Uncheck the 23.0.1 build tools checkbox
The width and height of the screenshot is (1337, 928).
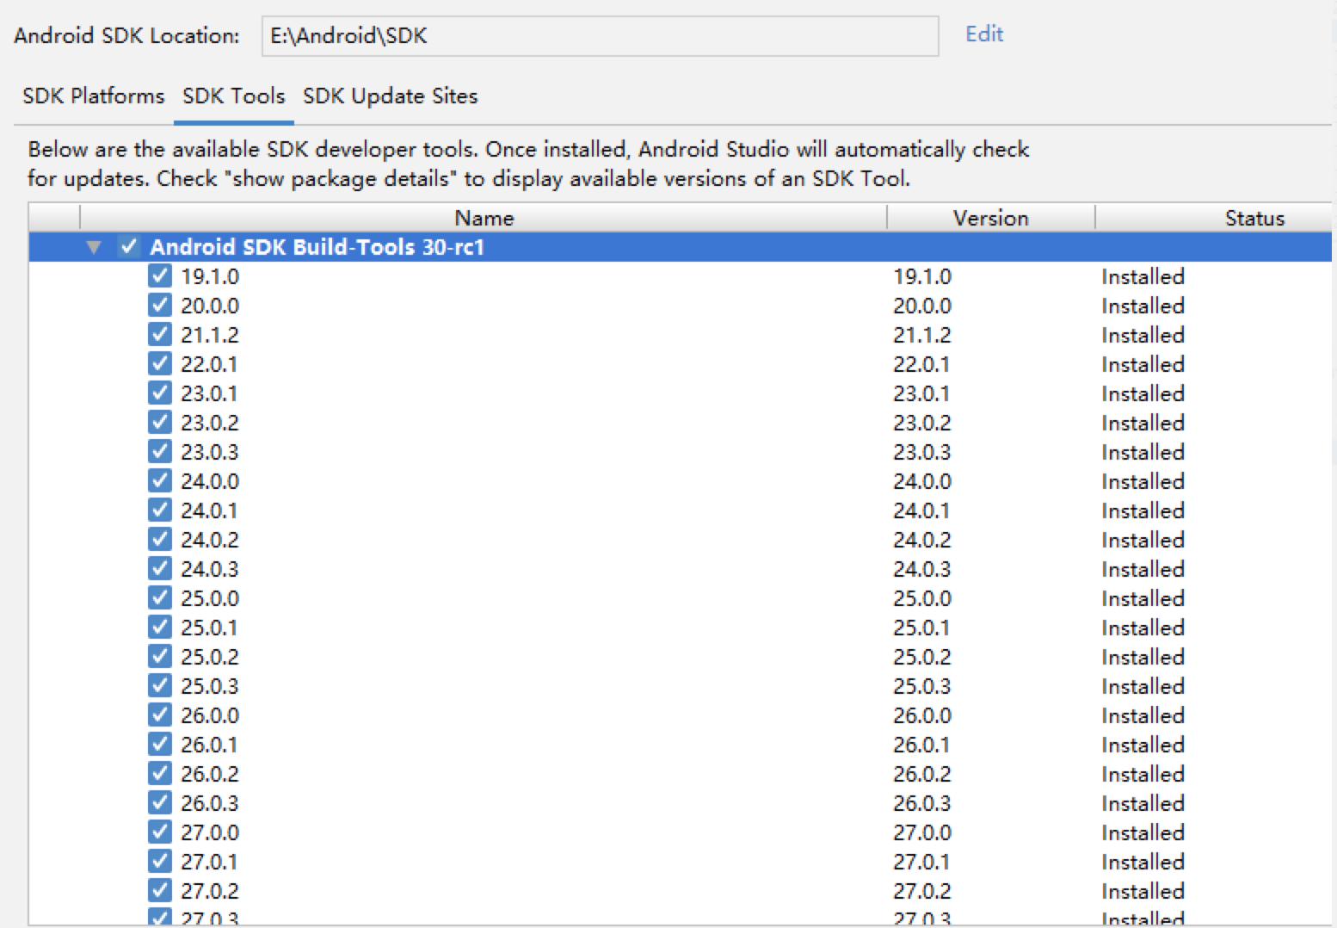pyautogui.click(x=159, y=393)
